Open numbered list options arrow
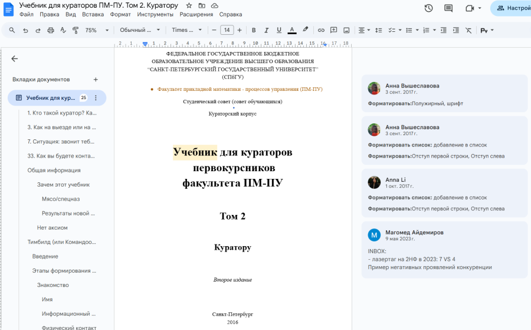 [x=434, y=30]
